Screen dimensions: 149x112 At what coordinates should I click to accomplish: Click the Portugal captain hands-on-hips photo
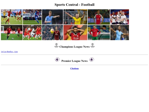[x=99, y=32]
